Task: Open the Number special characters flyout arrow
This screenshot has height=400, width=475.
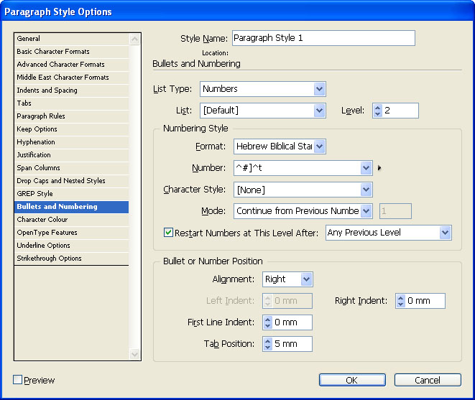Action: coord(379,169)
